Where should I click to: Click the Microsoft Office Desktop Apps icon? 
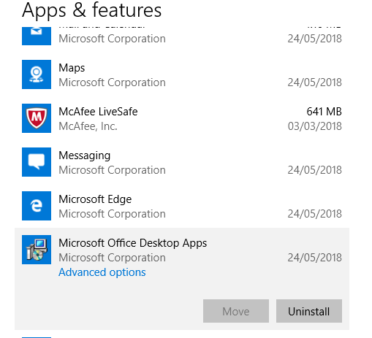(x=37, y=250)
